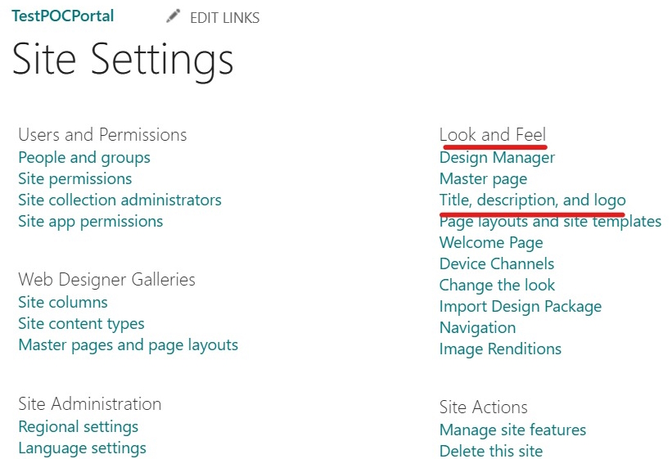
Task: Click Title, description, and logo
Action: coord(532,200)
